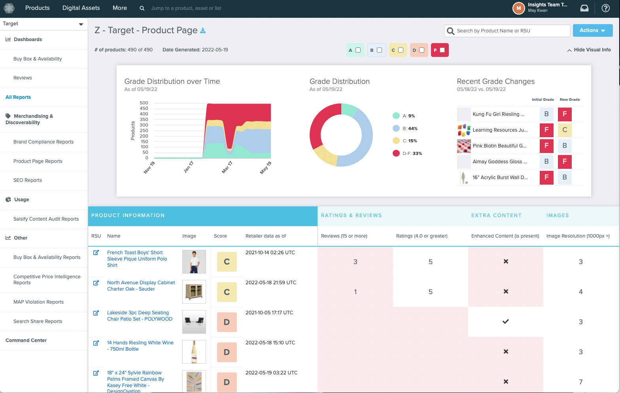Select the Product Information tab header
Screen dimensions: 620x393
click(203, 215)
